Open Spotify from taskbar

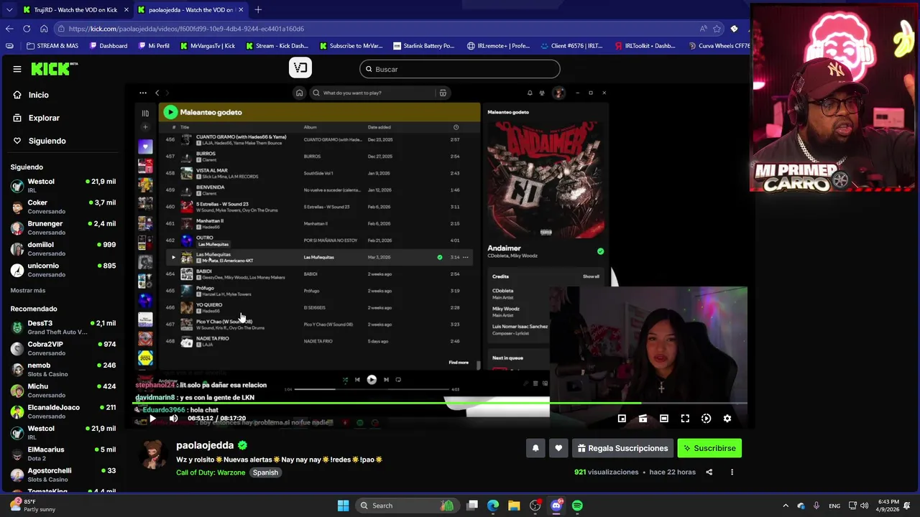pyautogui.click(x=577, y=506)
